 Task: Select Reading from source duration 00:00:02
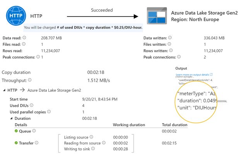click(x=120, y=143)
